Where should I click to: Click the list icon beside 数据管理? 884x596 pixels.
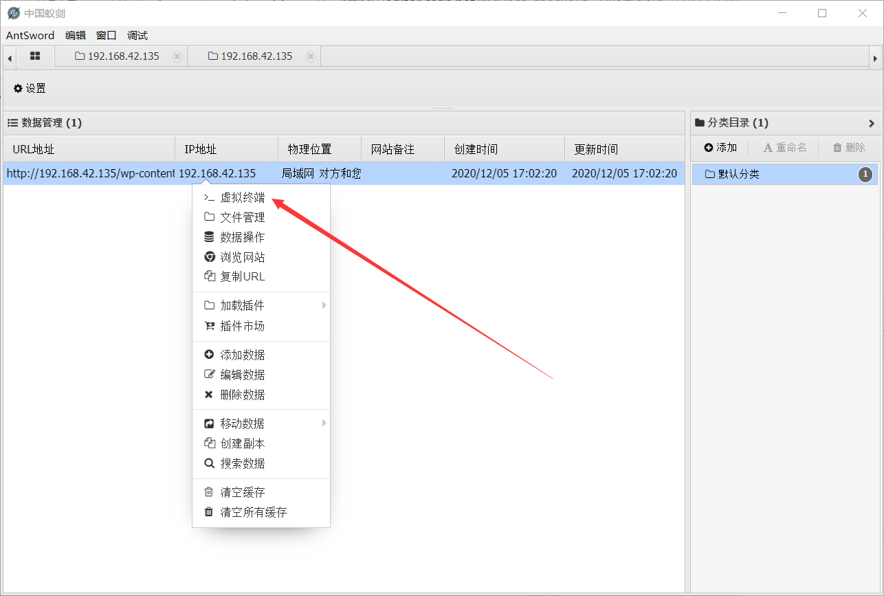(12, 122)
